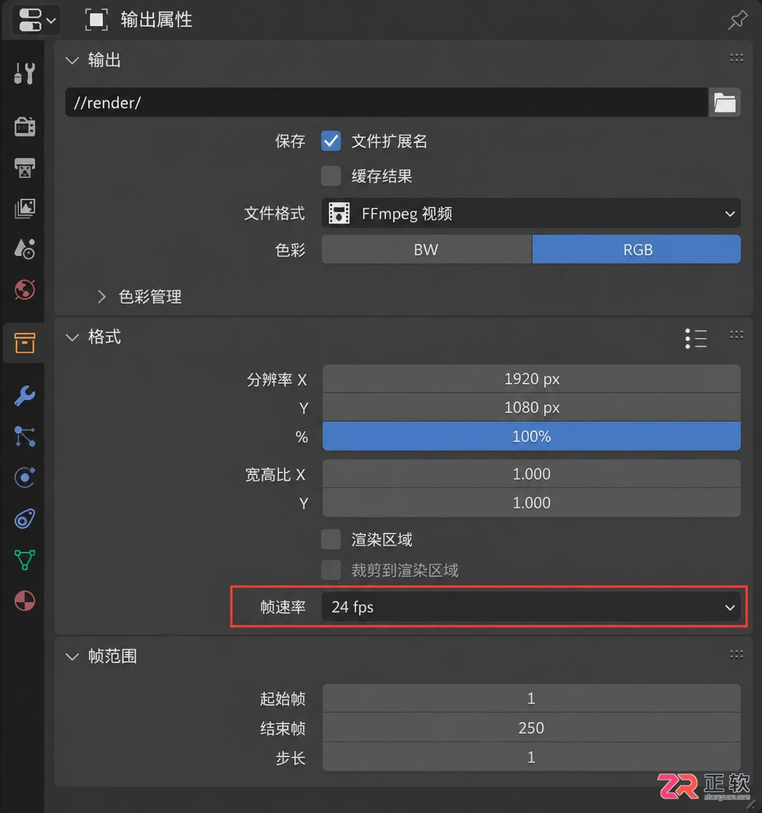The width and height of the screenshot is (762, 813).
Task: Enable the 渲染区域 checkbox
Action: [x=331, y=539]
